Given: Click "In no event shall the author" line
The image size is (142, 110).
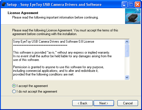Looking at the screenshot, I should click(62, 56).
